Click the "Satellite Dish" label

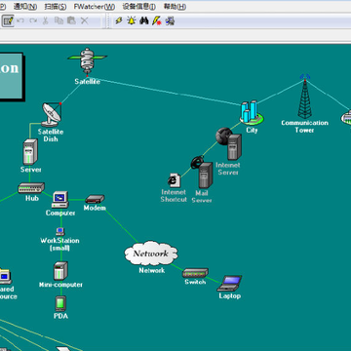click(51, 136)
